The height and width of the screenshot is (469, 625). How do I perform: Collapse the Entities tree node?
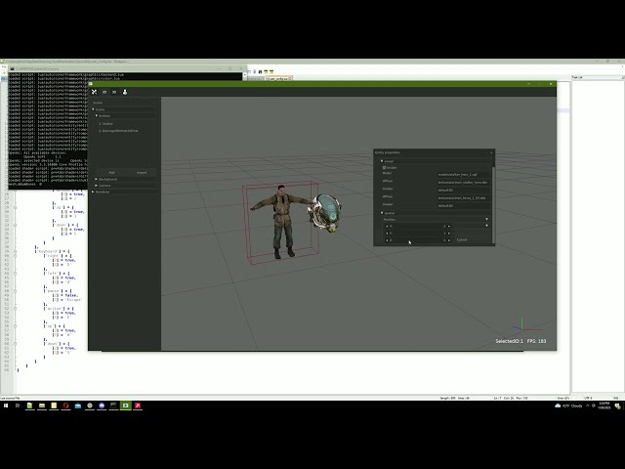pyautogui.click(x=97, y=115)
